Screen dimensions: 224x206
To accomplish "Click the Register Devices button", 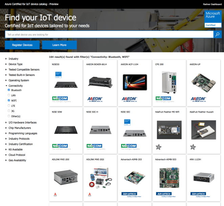I will click(x=22, y=45).
